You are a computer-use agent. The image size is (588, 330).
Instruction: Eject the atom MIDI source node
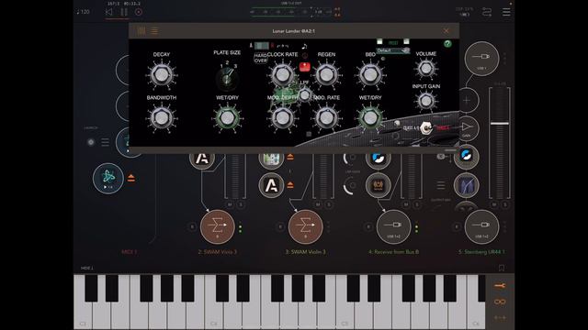click(x=131, y=178)
